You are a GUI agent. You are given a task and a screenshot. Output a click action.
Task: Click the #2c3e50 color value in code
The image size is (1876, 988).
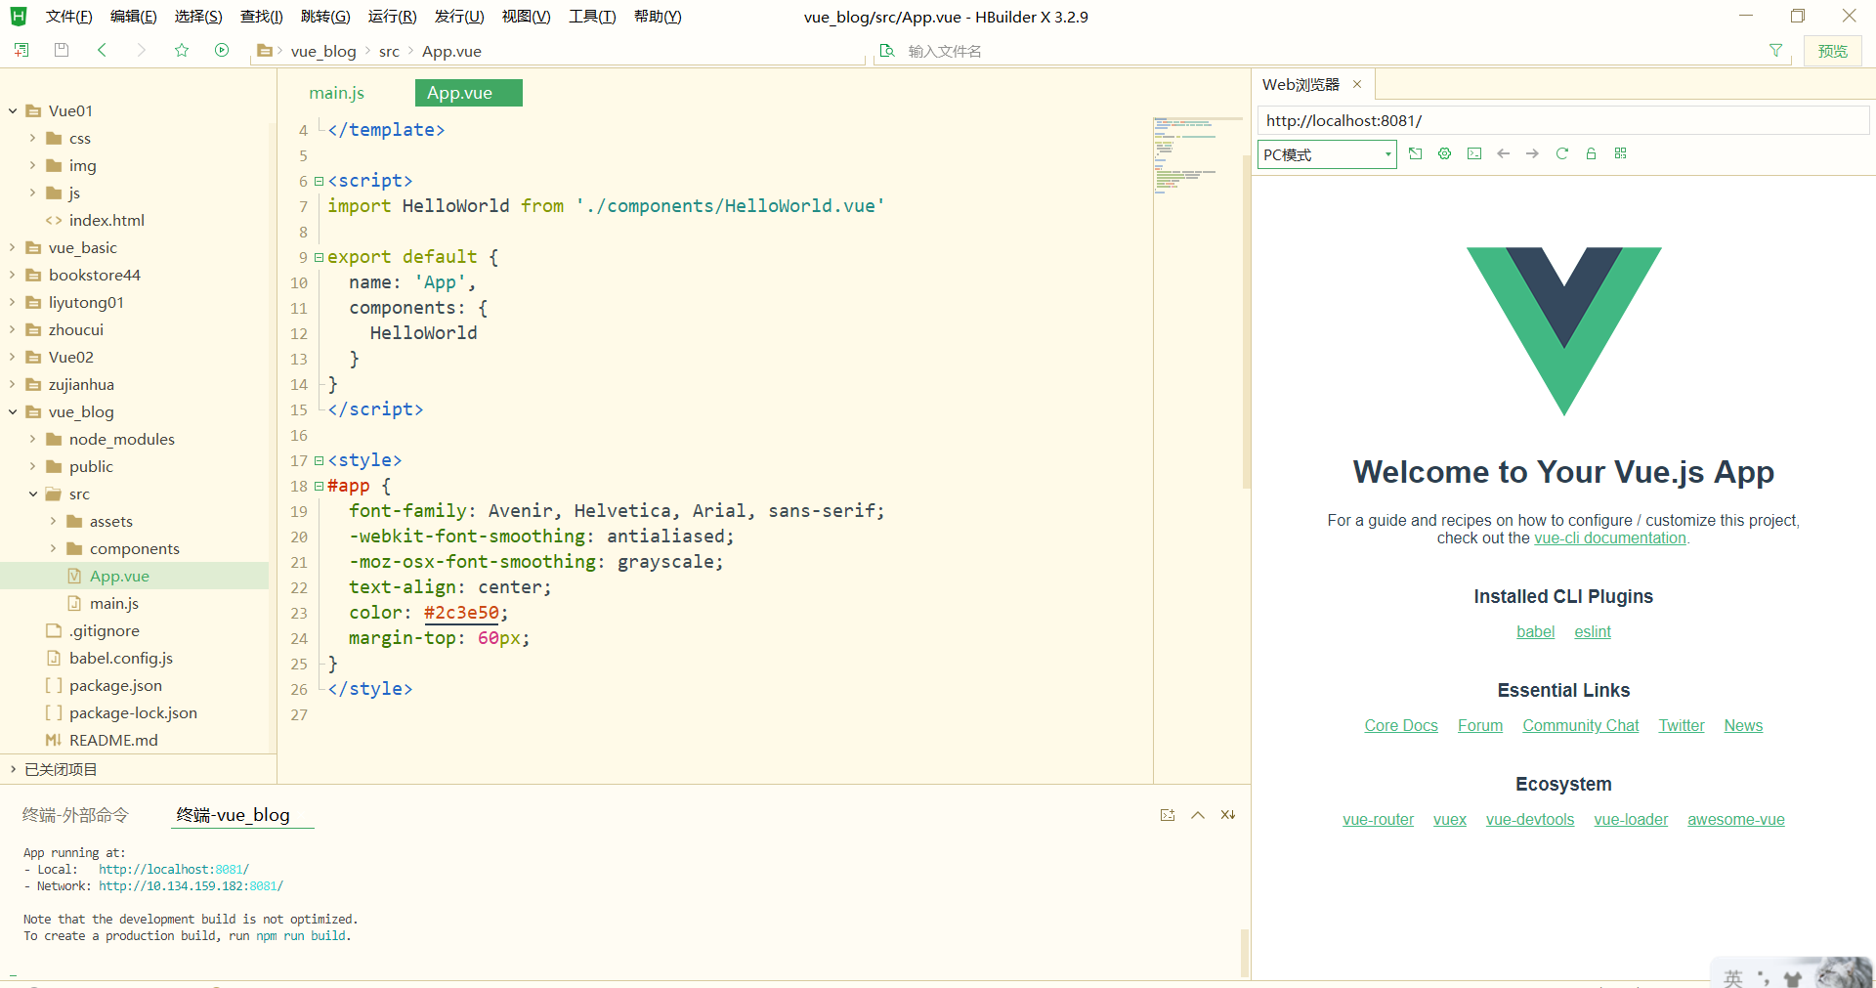(461, 613)
